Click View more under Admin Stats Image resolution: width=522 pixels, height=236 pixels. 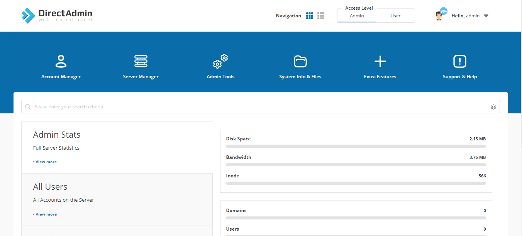45,162
